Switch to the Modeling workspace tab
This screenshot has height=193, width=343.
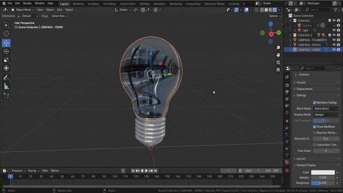[78, 4]
